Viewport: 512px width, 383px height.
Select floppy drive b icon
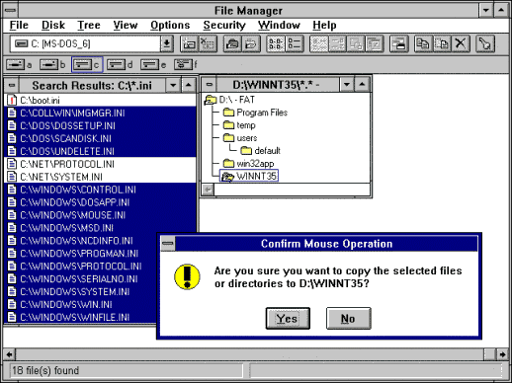coord(48,64)
